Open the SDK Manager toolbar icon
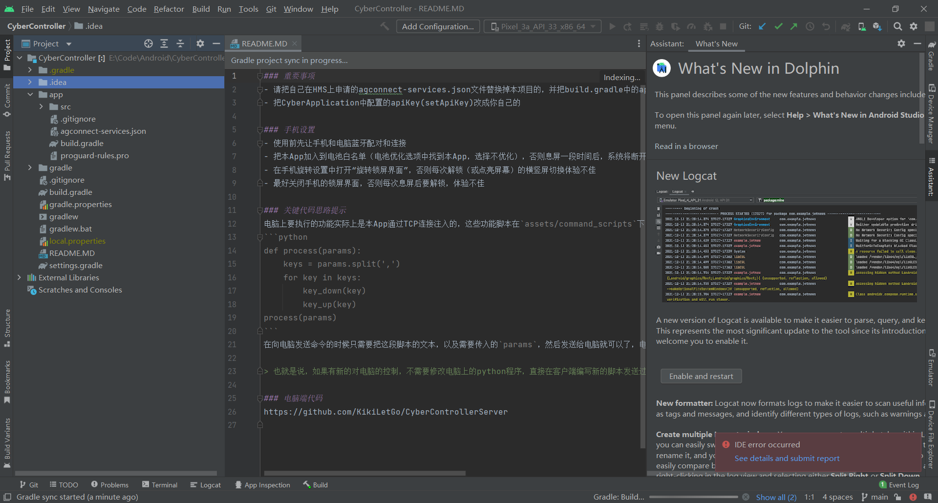 pos(877,26)
